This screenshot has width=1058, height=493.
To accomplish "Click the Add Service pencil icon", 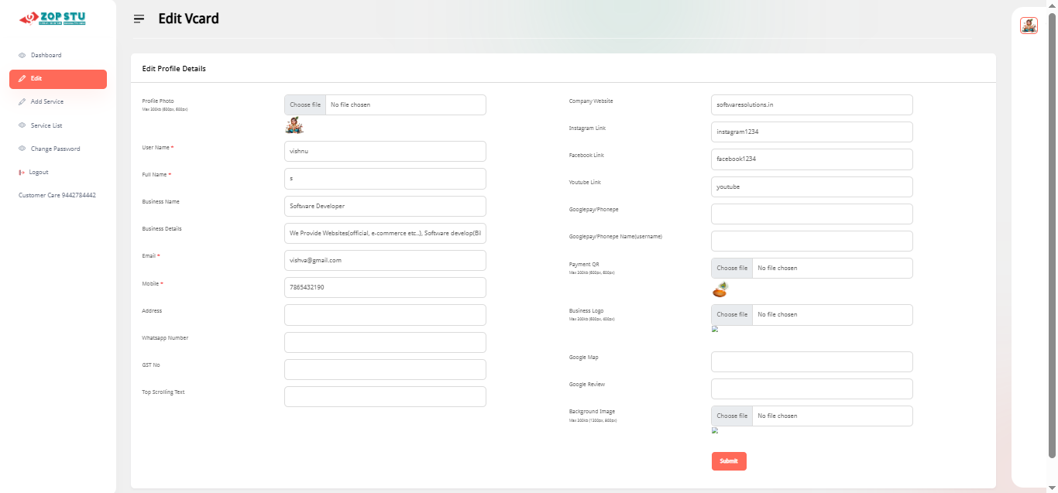I will (x=22, y=102).
